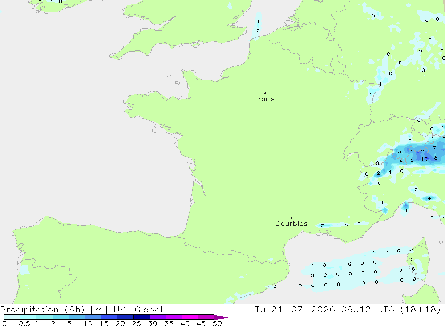Pick the 1–2 legend color swatch
This screenshot has height=326, width=445.
[x=44, y=317]
